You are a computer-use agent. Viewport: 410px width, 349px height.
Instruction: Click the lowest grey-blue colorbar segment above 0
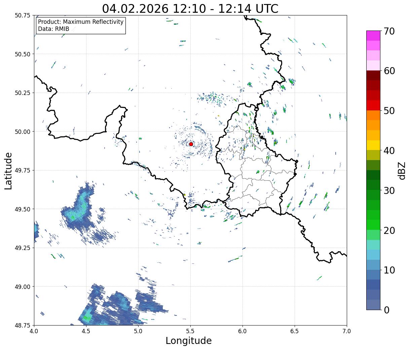(x=373, y=304)
